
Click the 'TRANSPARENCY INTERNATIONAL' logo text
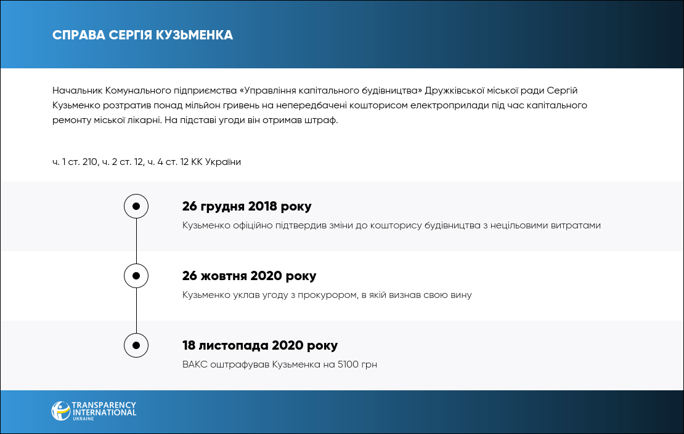click(x=104, y=409)
